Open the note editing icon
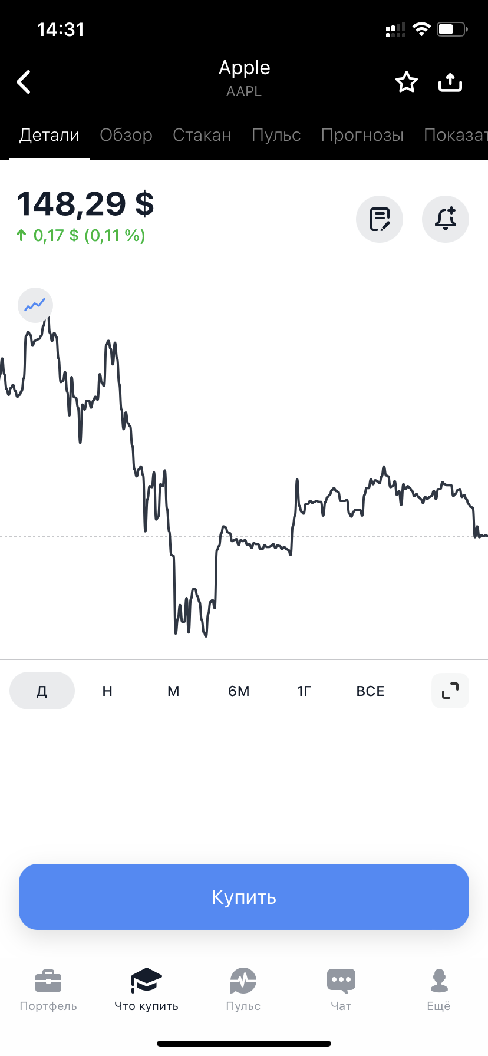 380,219
